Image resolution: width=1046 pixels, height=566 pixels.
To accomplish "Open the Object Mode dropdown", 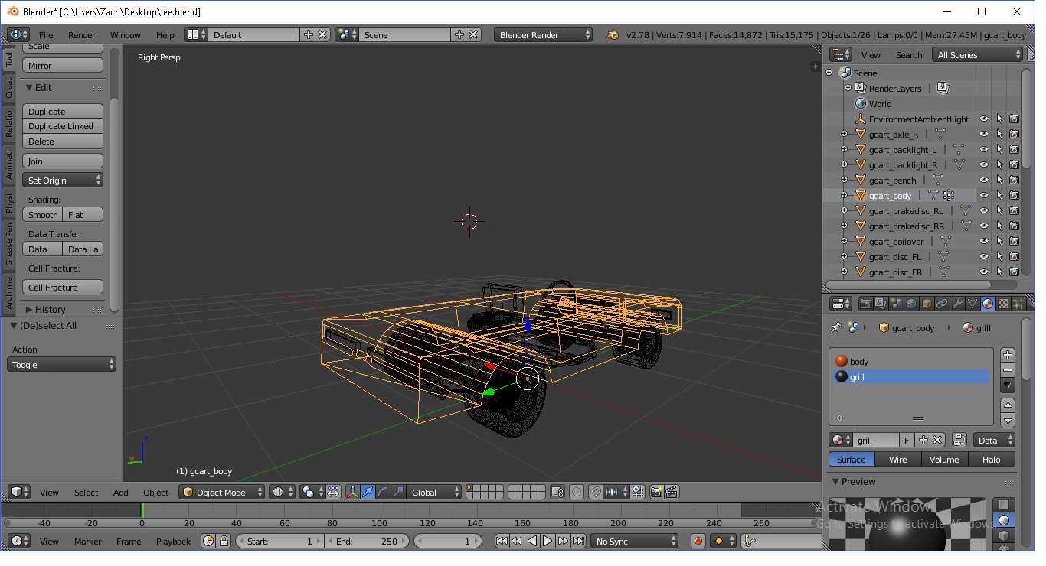I will pos(222,492).
